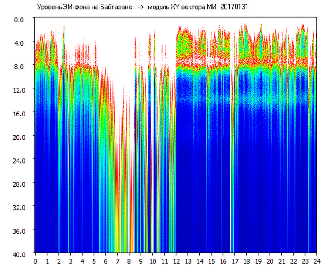The height and width of the screenshot is (270, 328).
Task: Click the chart title text 'Уровень ЭМ-фона на Байгазане'
Action: 84,7
